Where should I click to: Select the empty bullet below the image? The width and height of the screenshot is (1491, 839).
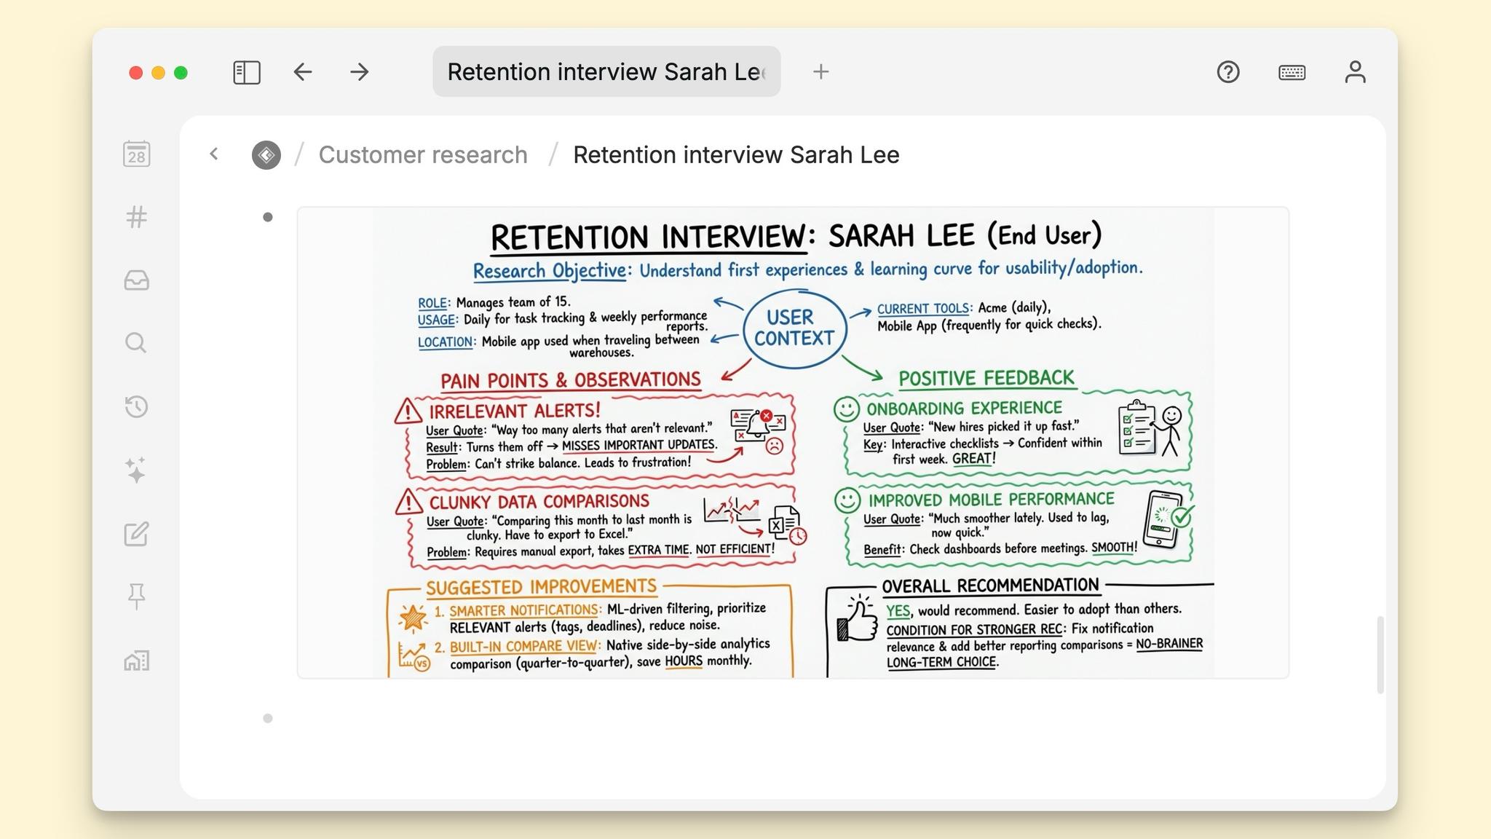pos(268,718)
